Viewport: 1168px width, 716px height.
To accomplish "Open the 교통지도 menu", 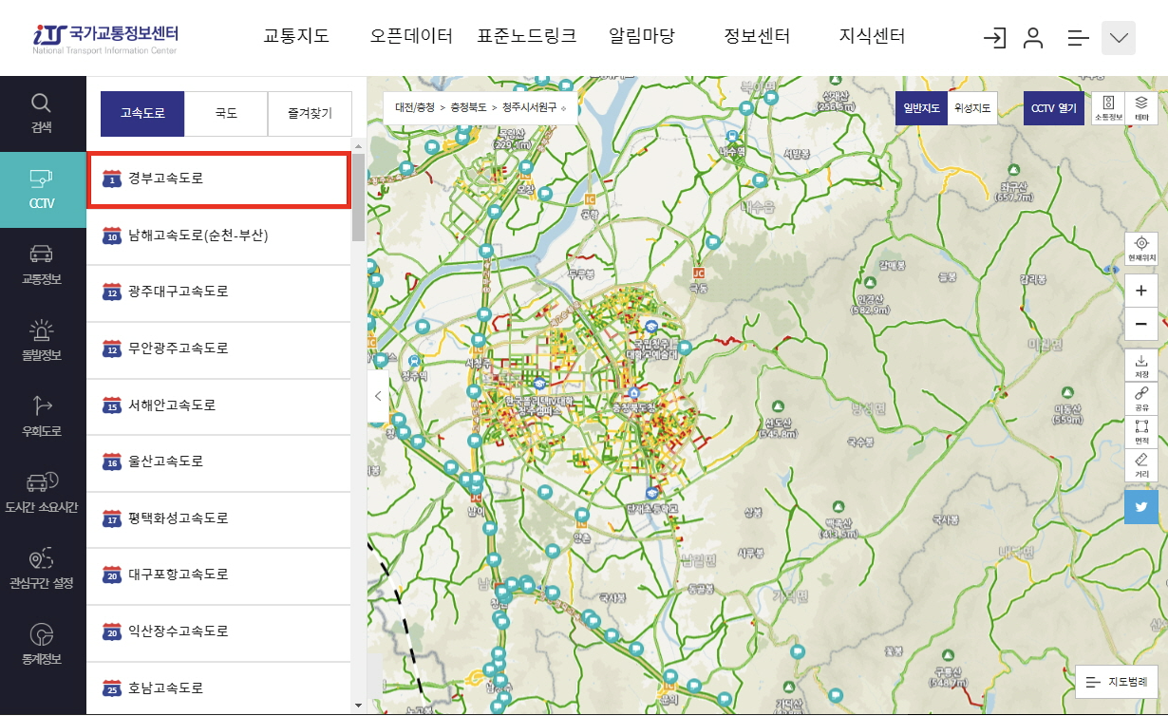I will pos(296,37).
